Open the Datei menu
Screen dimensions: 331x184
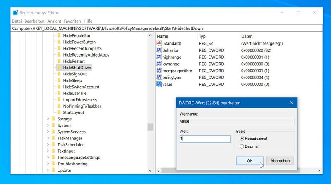pyautogui.click(x=17, y=21)
